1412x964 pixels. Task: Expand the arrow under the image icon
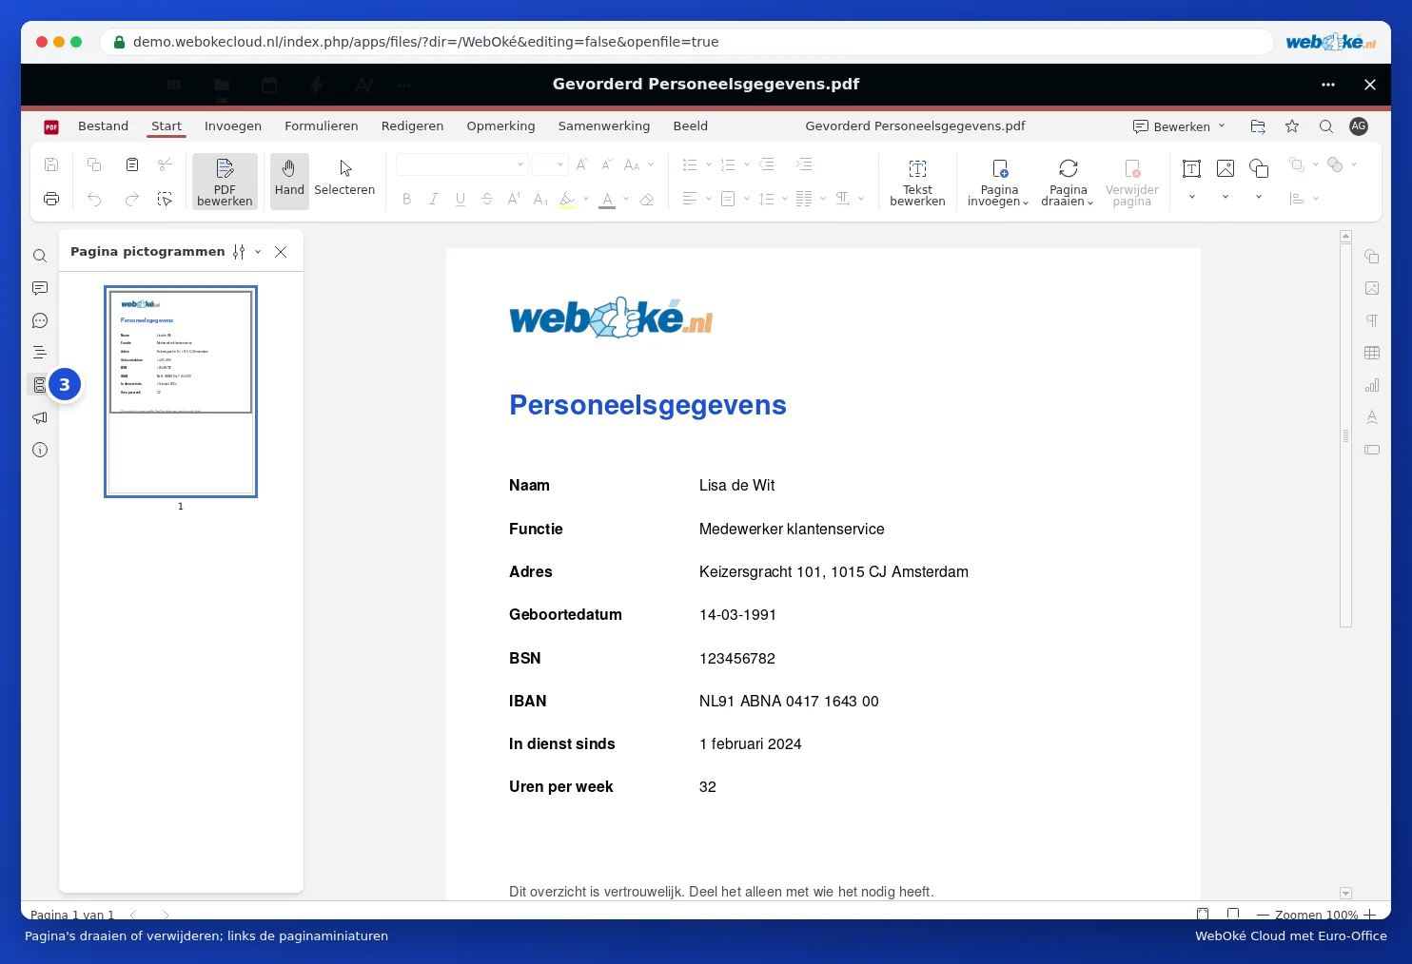tap(1226, 198)
